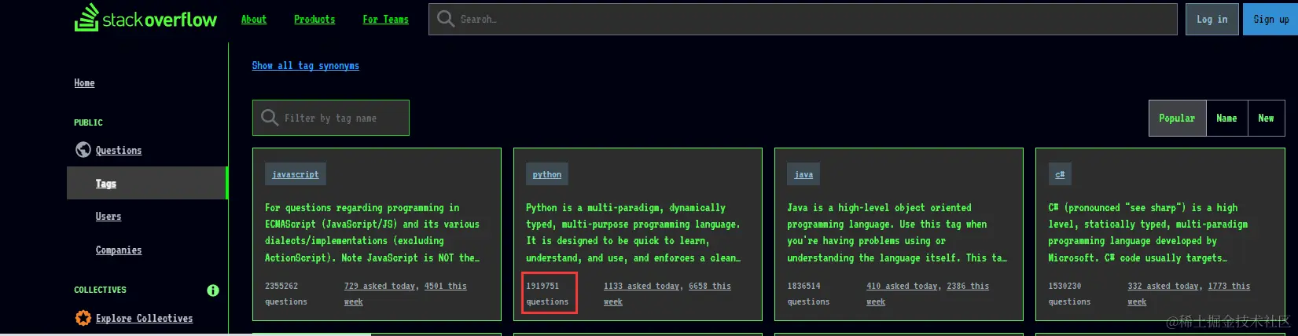Open the c# tag
Image resolution: width=1298 pixels, height=336 pixels.
(1060, 174)
